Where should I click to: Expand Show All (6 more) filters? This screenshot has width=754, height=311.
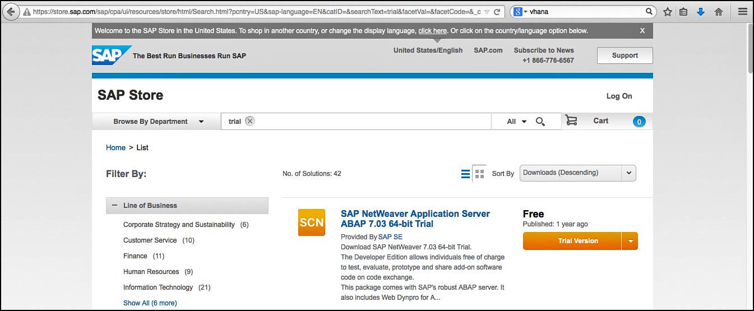150,303
